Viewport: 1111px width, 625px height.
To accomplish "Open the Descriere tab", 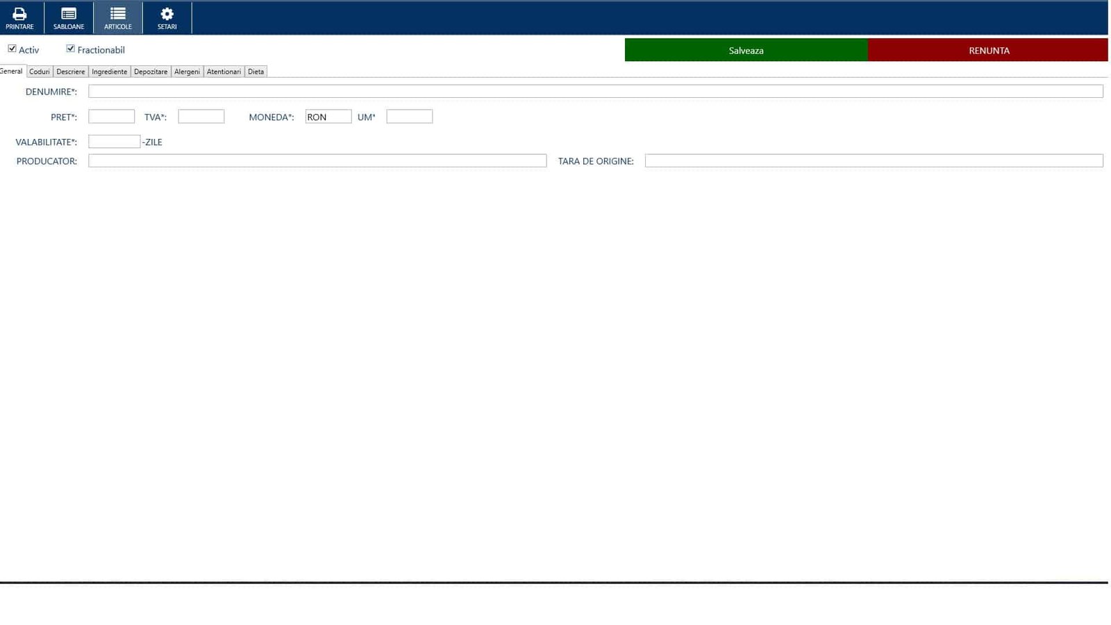I will tap(70, 71).
